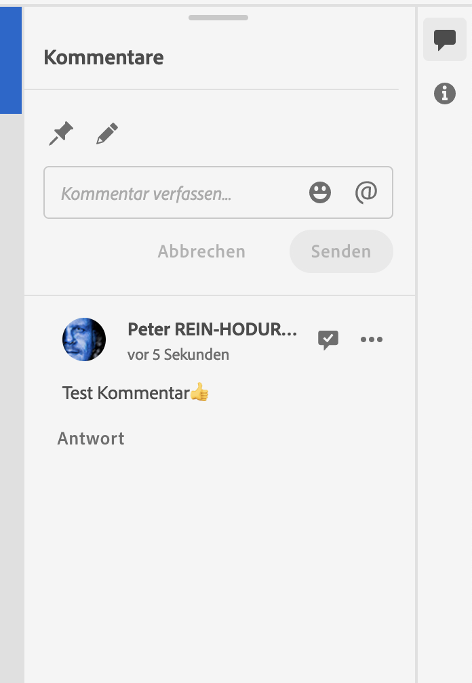Image resolution: width=472 pixels, height=683 pixels.
Task: Select the pin comment tool
Action: click(61, 133)
